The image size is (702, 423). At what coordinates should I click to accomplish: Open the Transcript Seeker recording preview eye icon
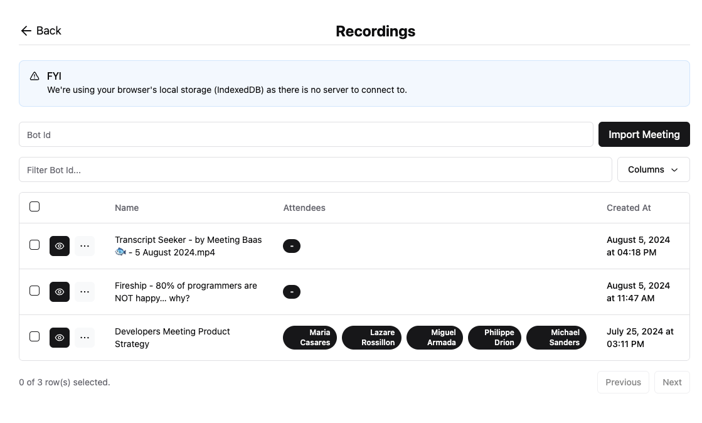[x=59, y=245]
